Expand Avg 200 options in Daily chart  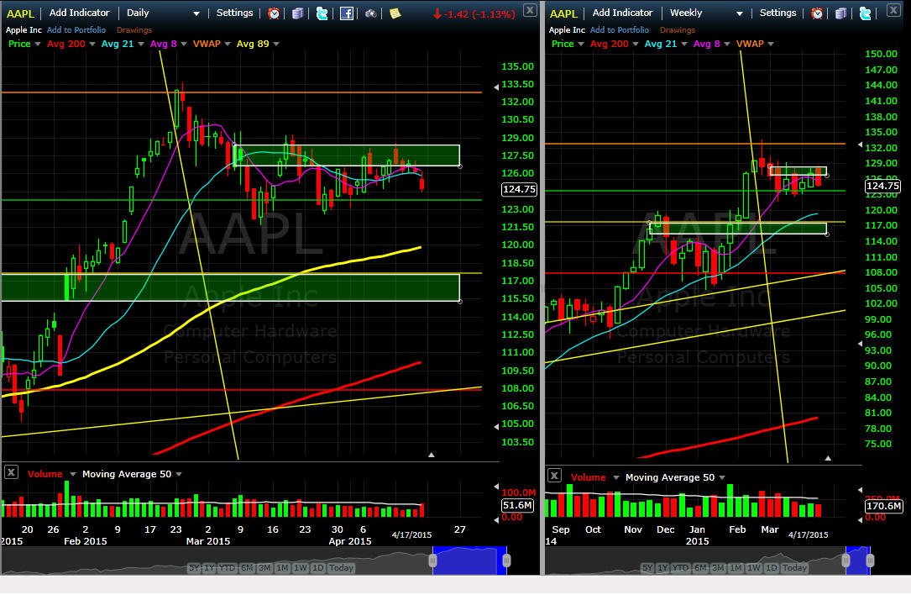[x=92, y=45]
